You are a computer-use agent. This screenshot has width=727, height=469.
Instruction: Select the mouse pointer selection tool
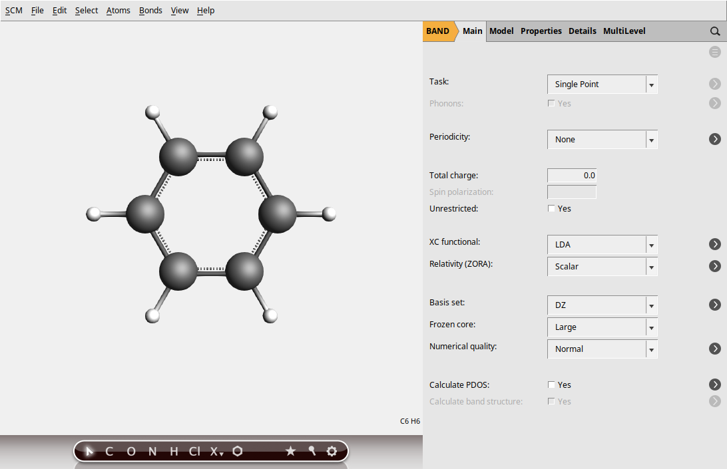click(x=89, y=451)
